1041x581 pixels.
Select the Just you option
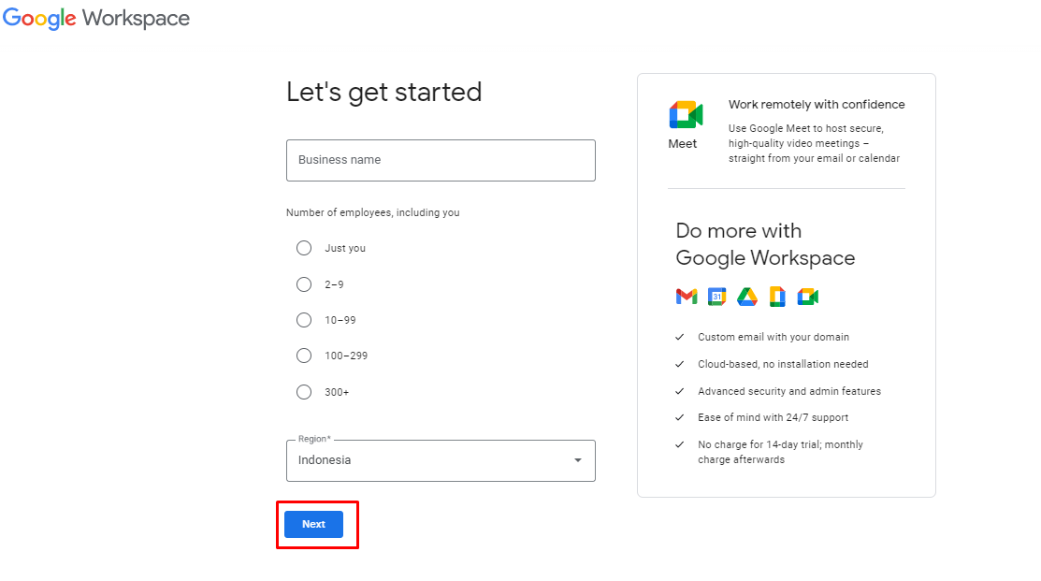tap(304, 248)
